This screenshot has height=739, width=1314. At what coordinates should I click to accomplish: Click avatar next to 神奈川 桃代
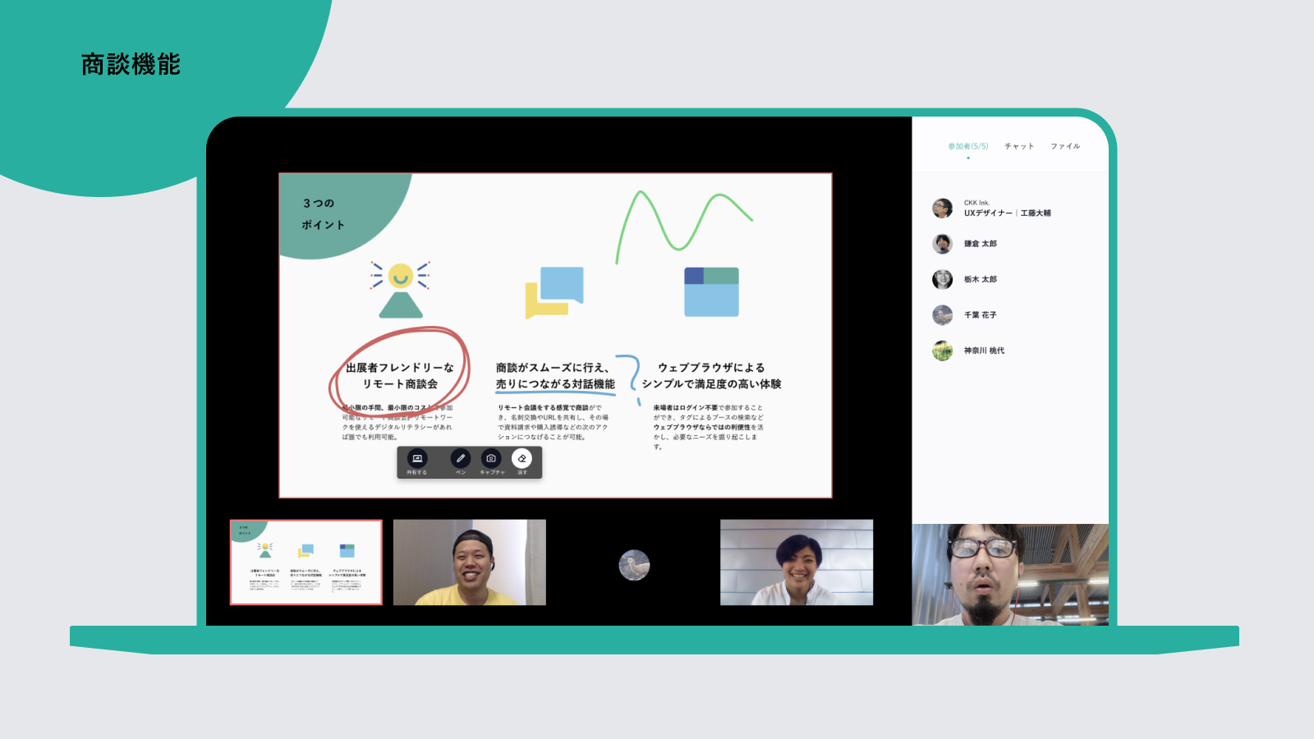[x=943, y=351]
